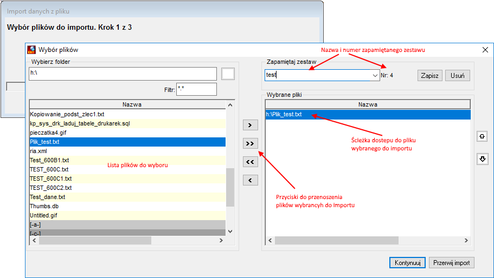Viewport: 494px width, 278px height.
Task: Select pieczatka4.gif in file list
Action: 127,133
